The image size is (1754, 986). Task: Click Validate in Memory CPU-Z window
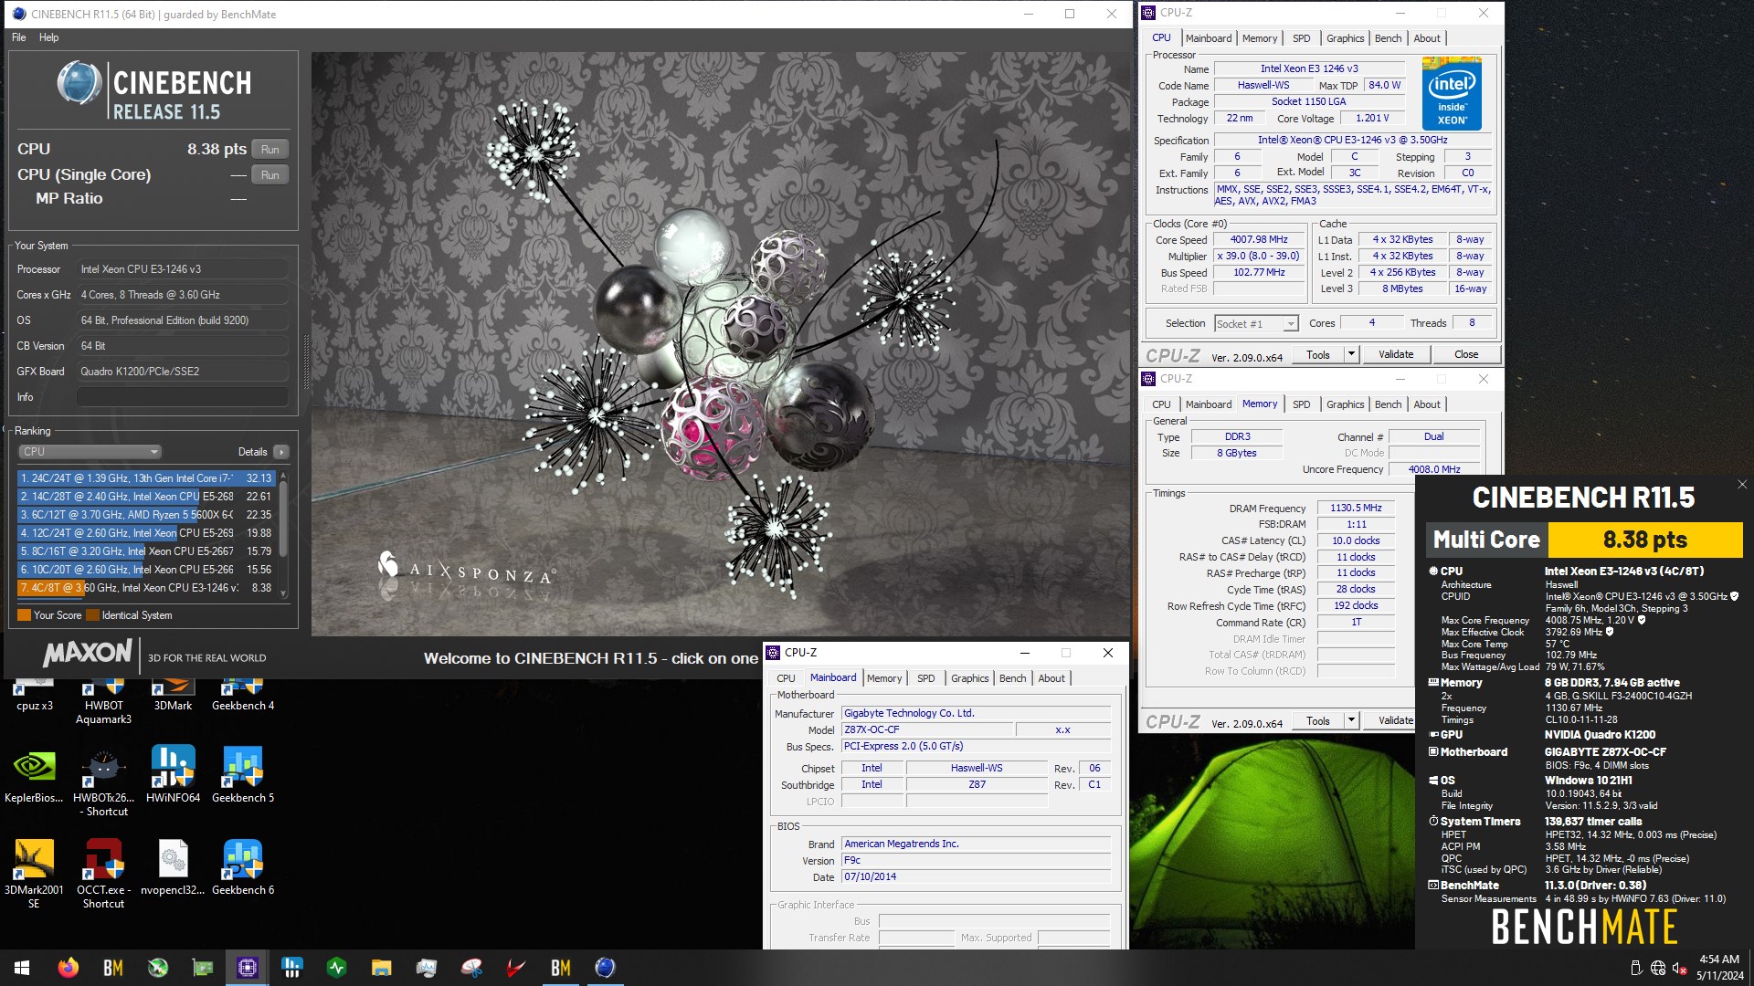[x=1390, y=720]
